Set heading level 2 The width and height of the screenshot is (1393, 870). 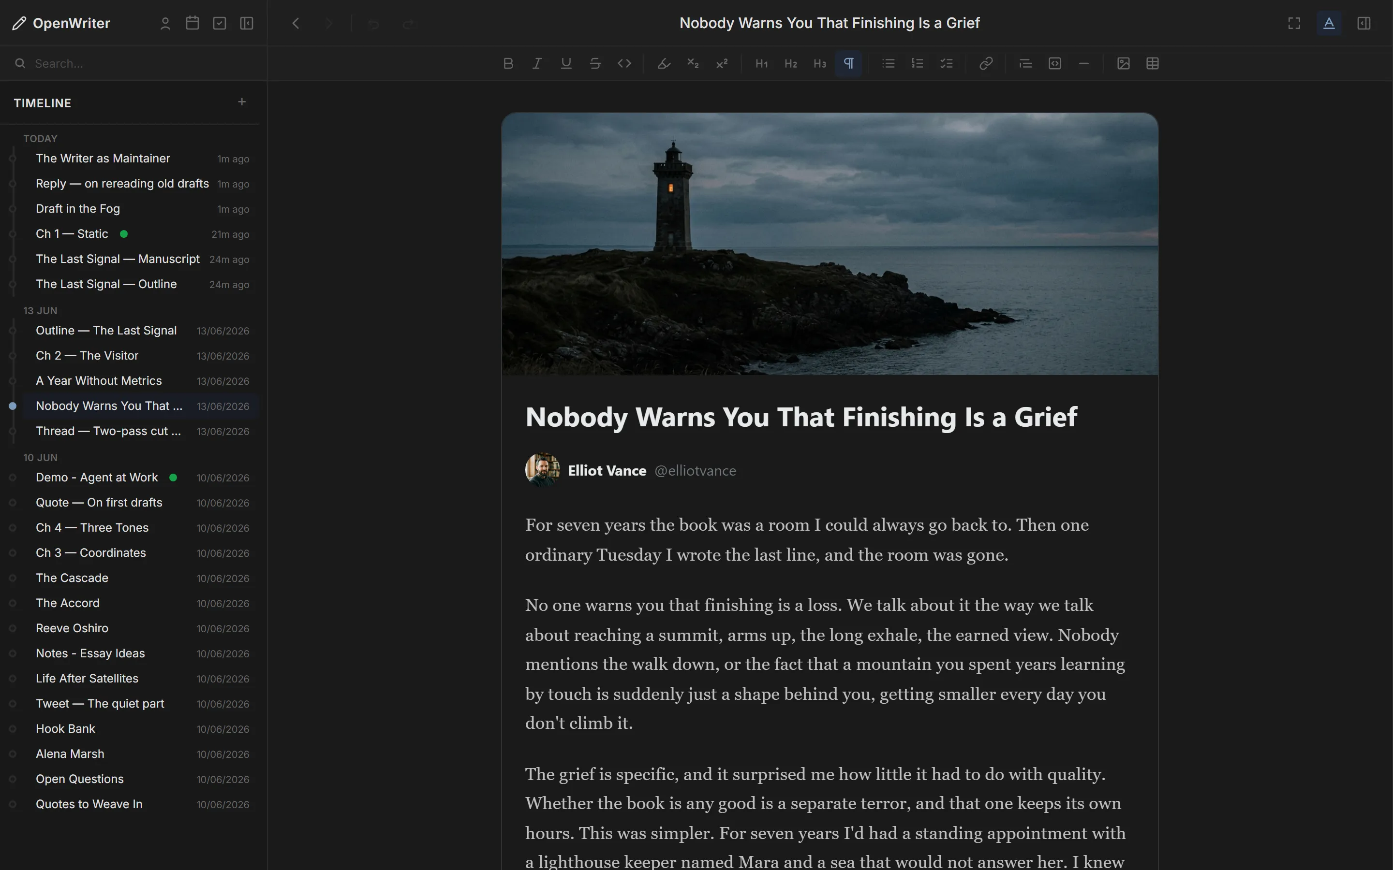point(791,63)
